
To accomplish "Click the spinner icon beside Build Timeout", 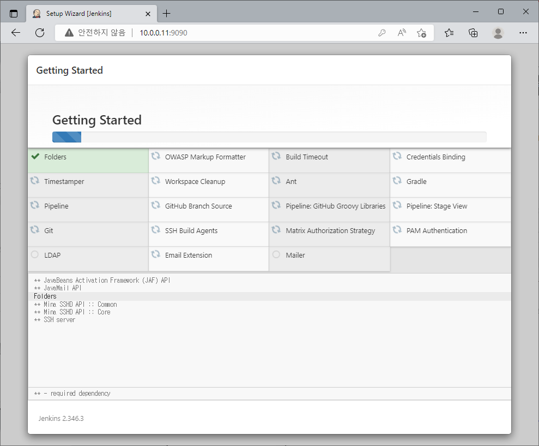I will pos(276,156).
